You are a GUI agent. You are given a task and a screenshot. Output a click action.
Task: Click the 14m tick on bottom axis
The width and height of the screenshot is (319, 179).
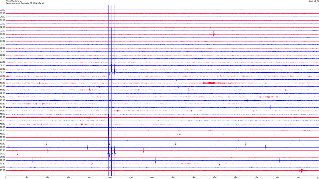152,178
